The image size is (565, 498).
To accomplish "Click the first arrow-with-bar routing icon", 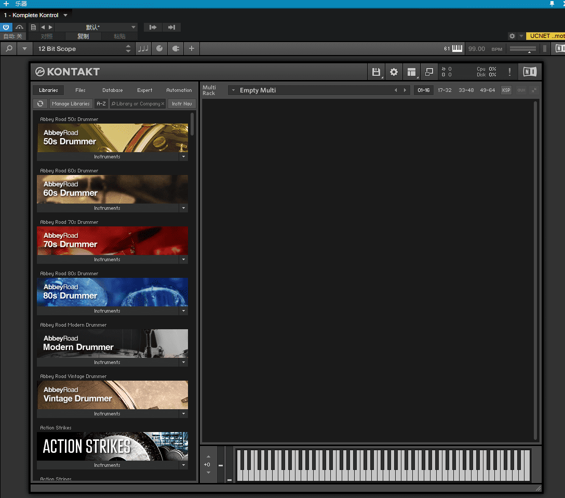I will [153, 27].
